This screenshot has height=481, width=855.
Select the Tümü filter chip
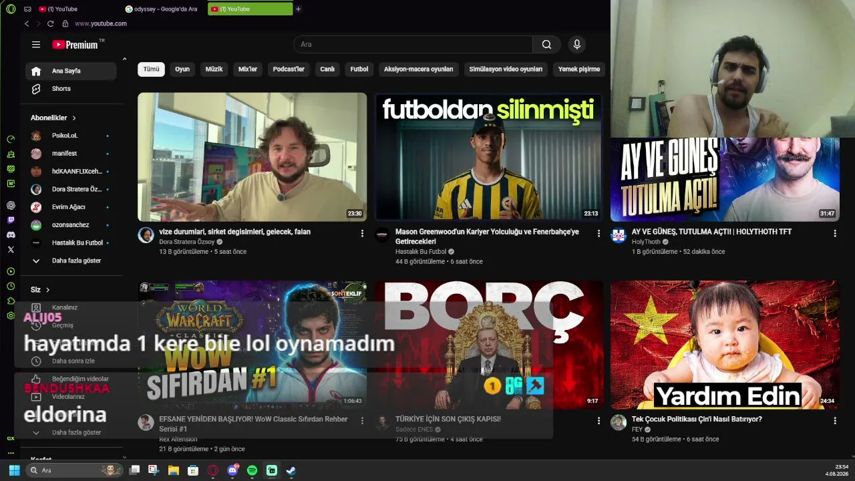tap(152, 69)
